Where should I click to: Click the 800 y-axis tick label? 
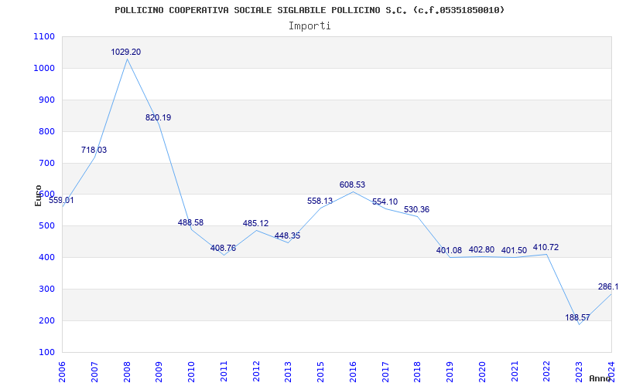pos(49,131)
